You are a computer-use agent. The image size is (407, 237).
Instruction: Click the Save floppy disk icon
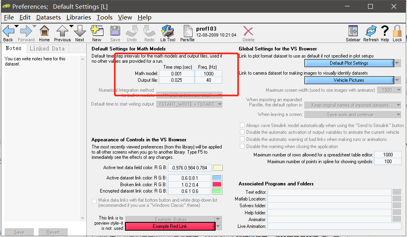pos(115,31)
